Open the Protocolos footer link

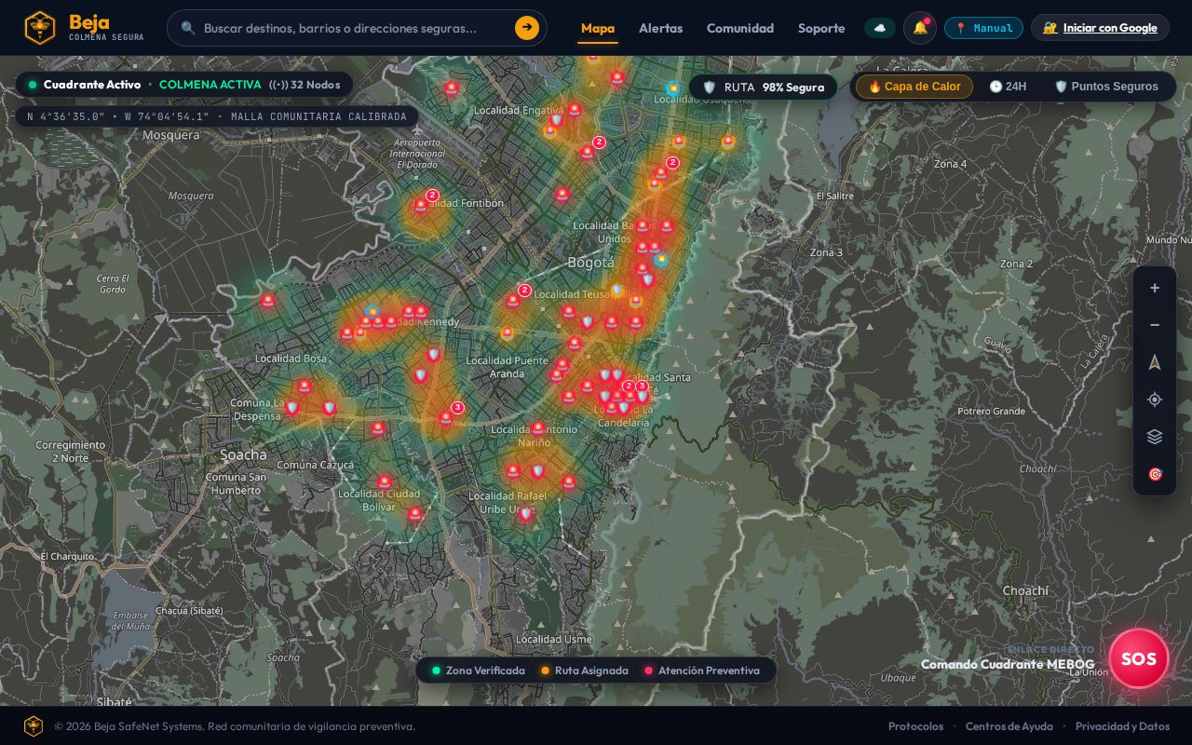point(915,726)
